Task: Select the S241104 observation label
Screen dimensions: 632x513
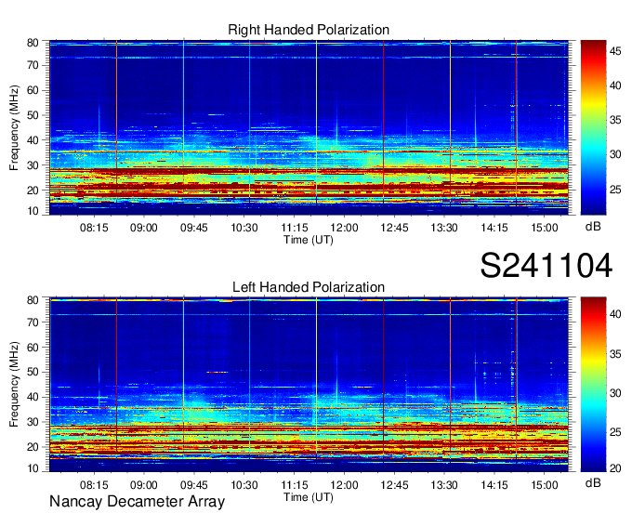Action: coord(546,265)
